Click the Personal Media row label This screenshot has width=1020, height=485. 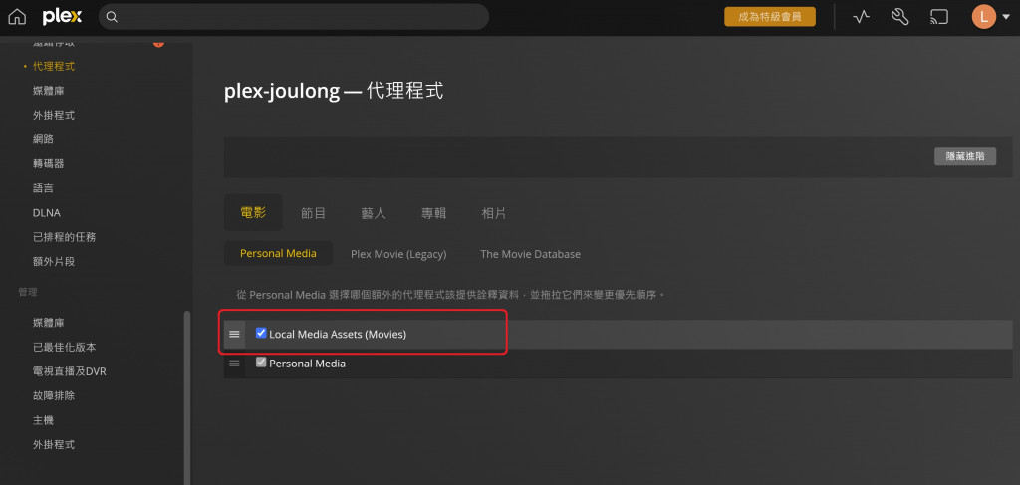click(307, 364)
